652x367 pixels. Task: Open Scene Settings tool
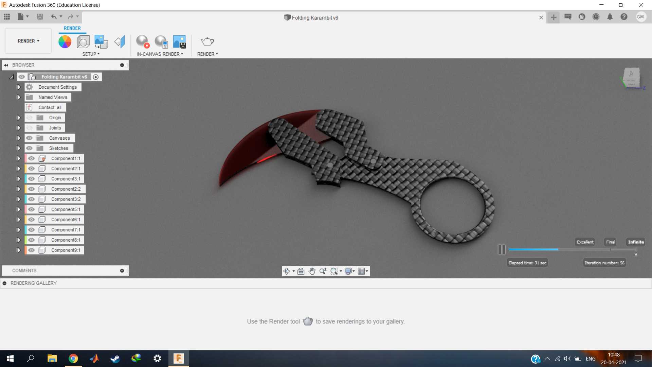83,42
